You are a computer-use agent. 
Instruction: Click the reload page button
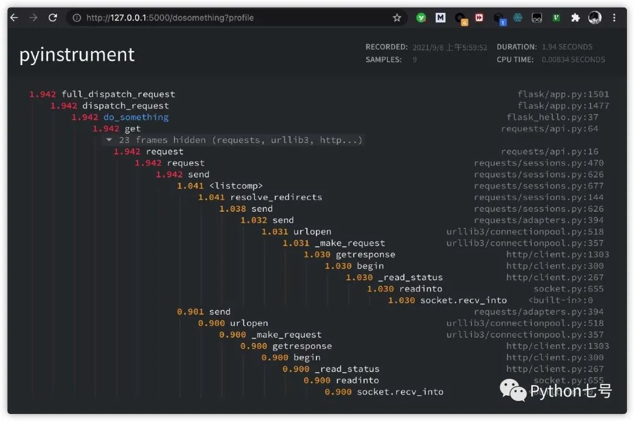53,18
